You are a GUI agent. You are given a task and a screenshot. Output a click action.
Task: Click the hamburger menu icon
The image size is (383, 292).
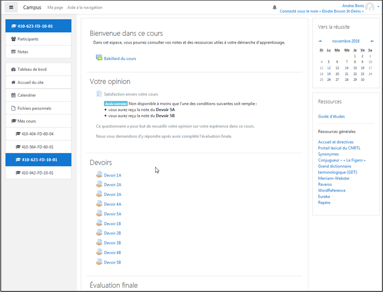(11, 8)
